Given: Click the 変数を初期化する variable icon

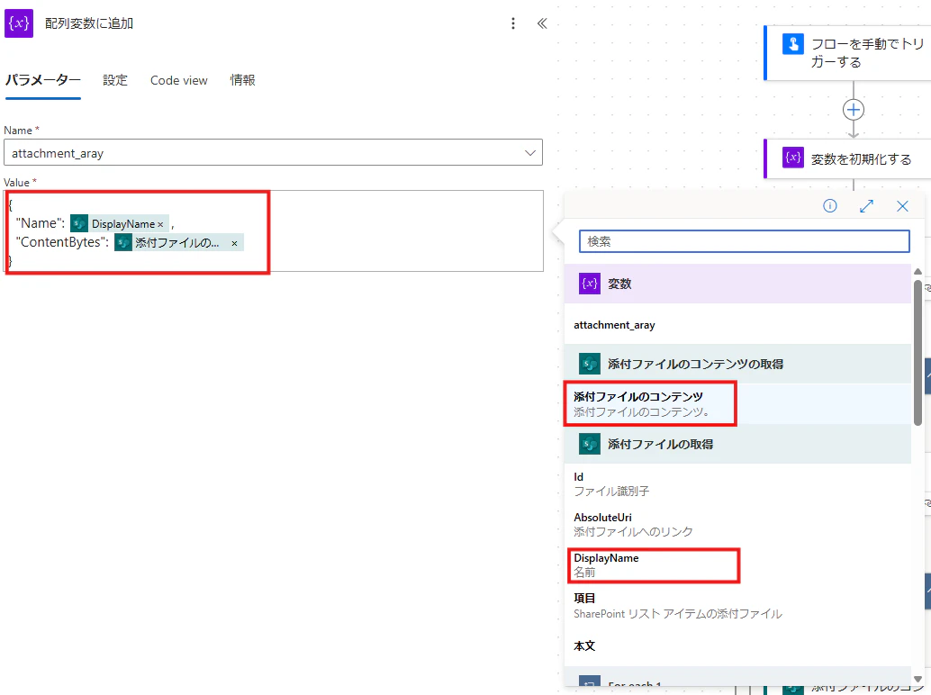Looking at the screenshot, I should click(793, 158).
